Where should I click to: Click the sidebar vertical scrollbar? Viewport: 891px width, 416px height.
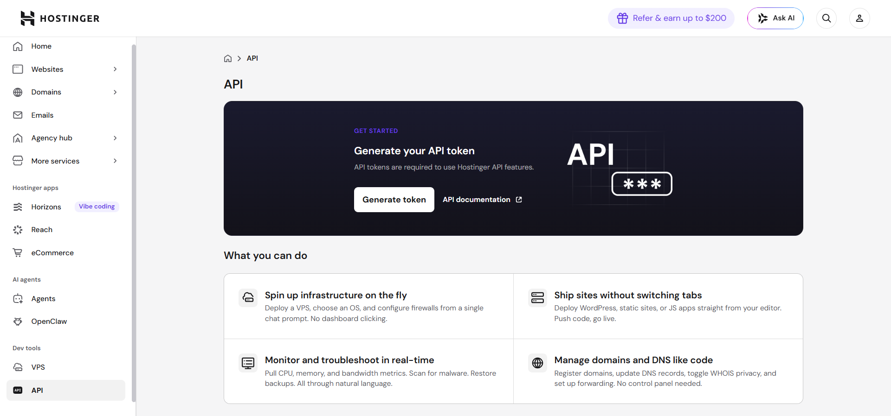[x=134, y=222]
